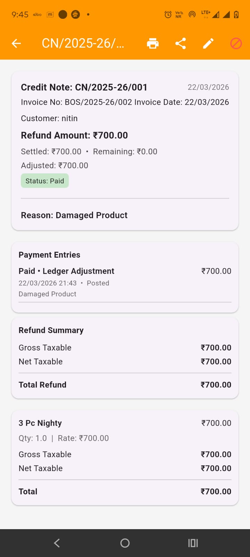Print the credit note

click(x=153, y=44)
